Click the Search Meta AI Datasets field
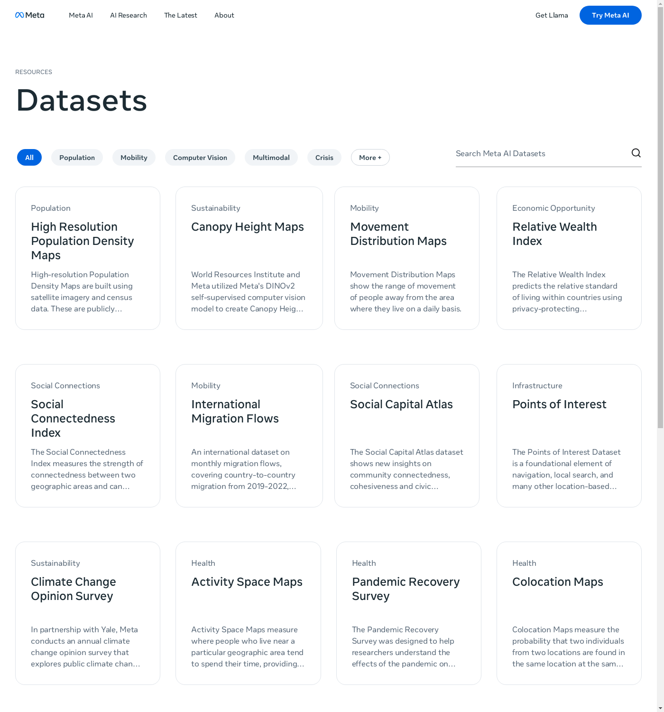 pyautogui.click(x=541, y=154)
